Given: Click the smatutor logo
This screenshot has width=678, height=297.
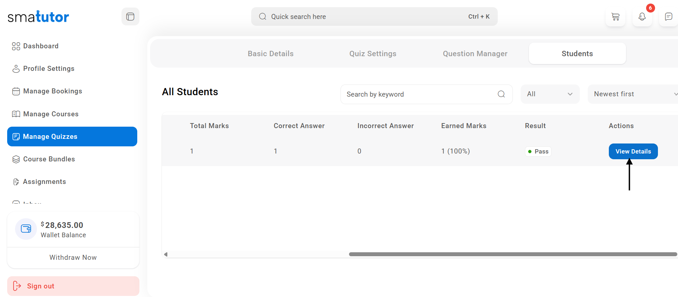Looking at the screenshot, I should (x=38, y=17).
